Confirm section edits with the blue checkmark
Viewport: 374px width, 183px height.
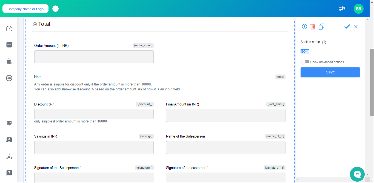coord(347,27)
